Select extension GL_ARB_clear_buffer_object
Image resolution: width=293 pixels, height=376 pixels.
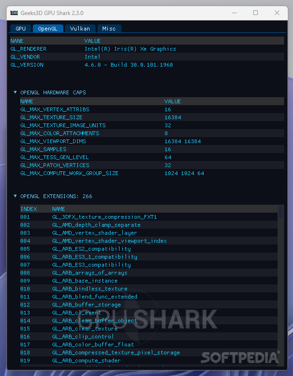coord(95,321)
